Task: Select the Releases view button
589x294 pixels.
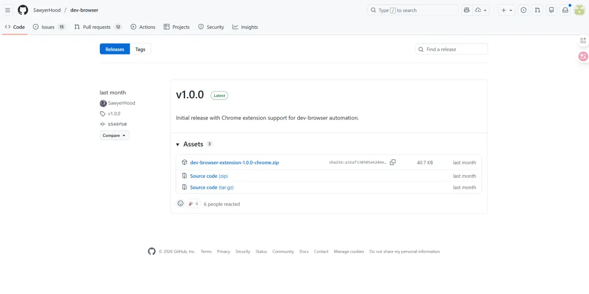Action: [x=115, y=49]
